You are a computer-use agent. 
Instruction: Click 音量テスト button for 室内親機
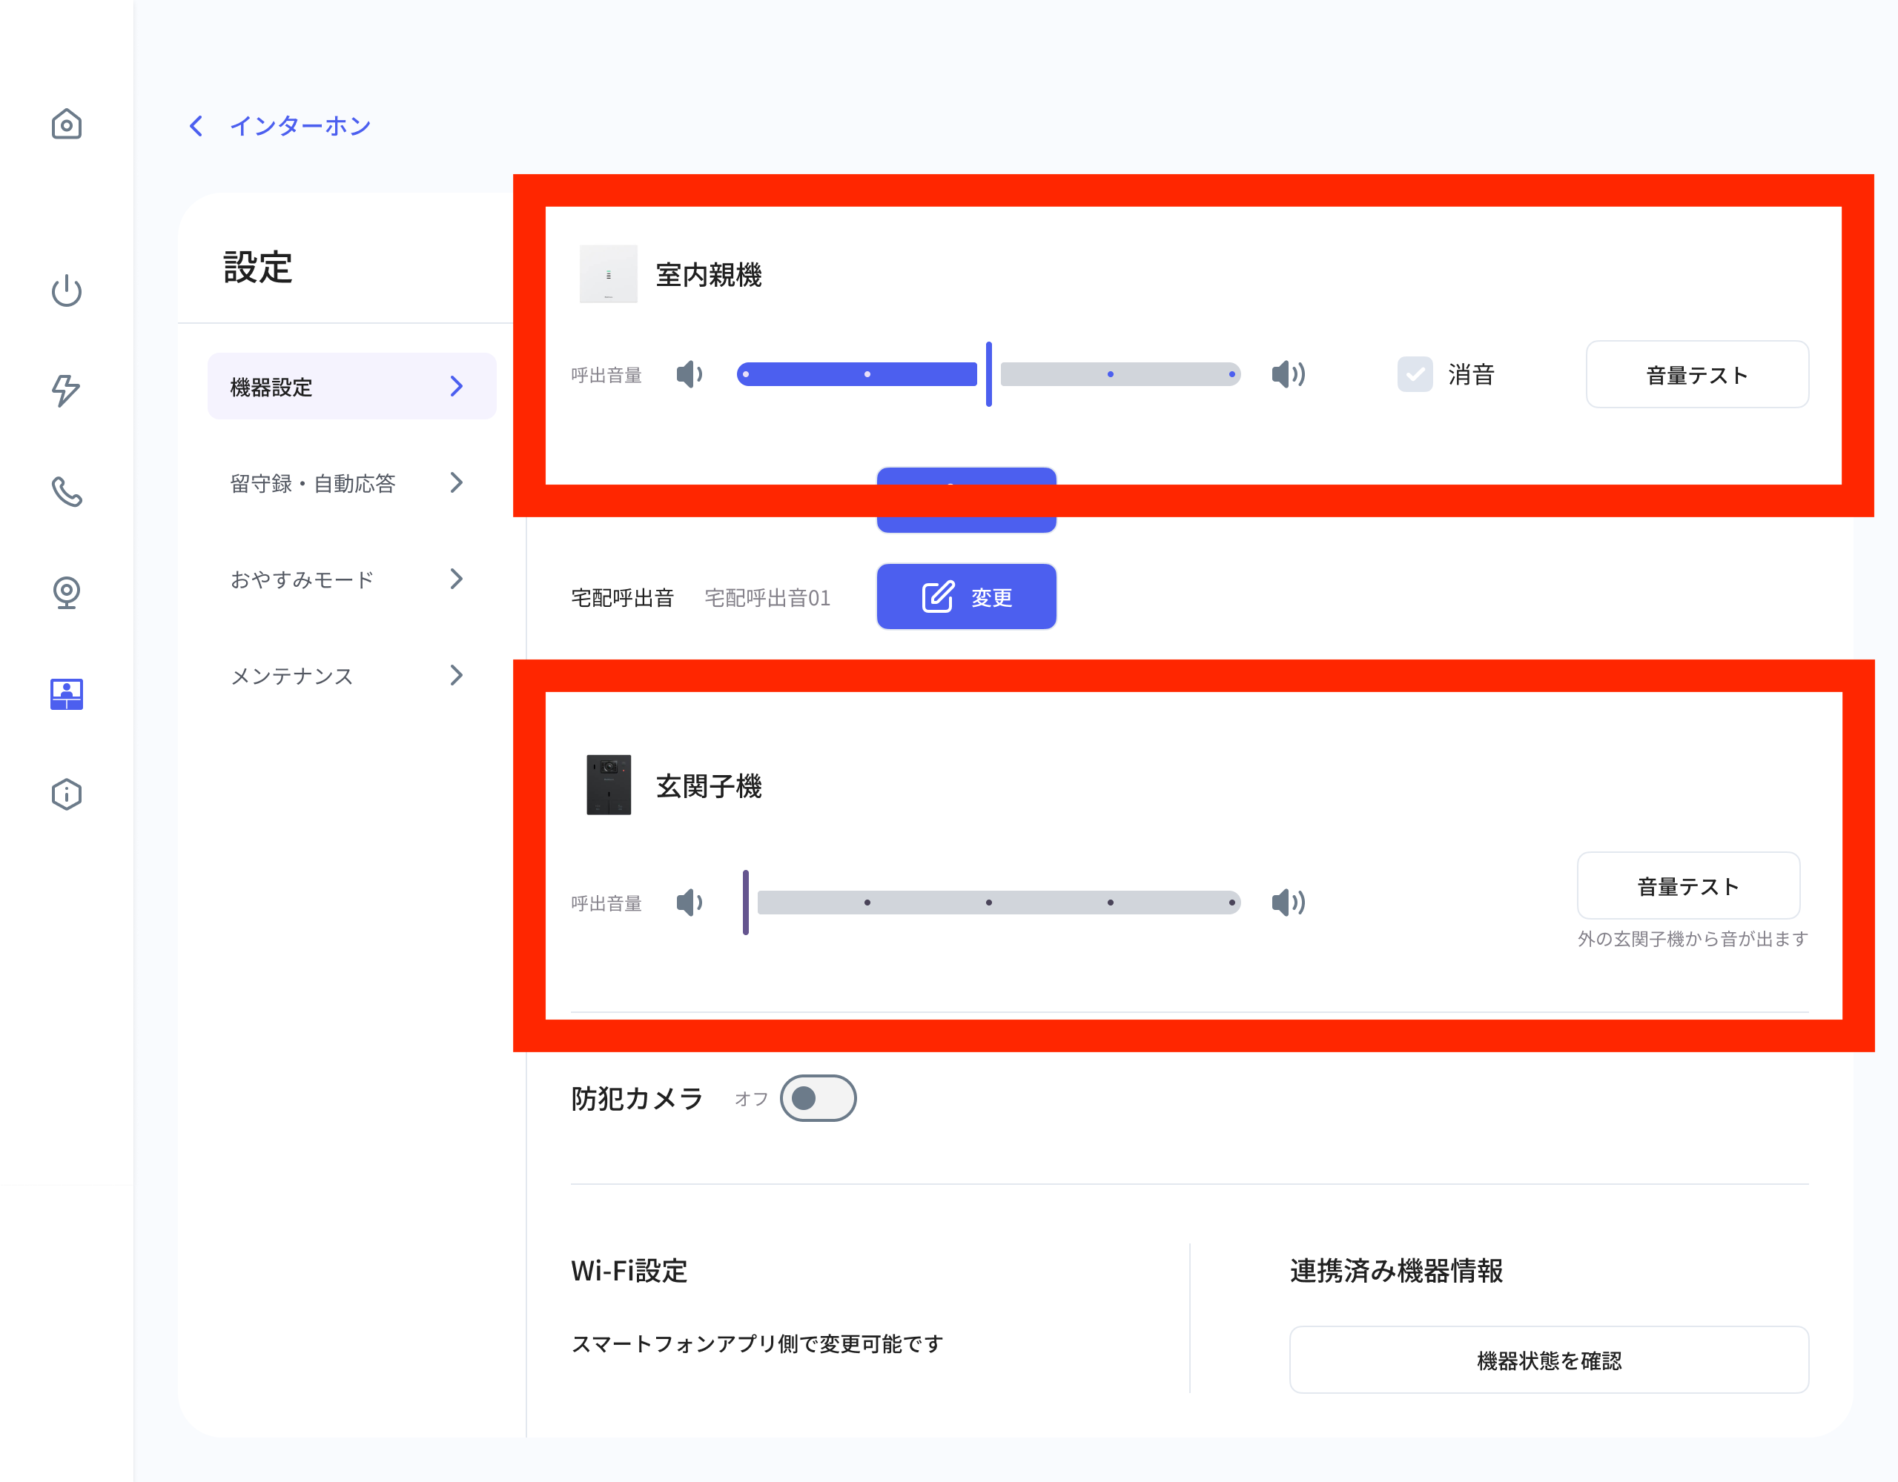point(1697,374)
